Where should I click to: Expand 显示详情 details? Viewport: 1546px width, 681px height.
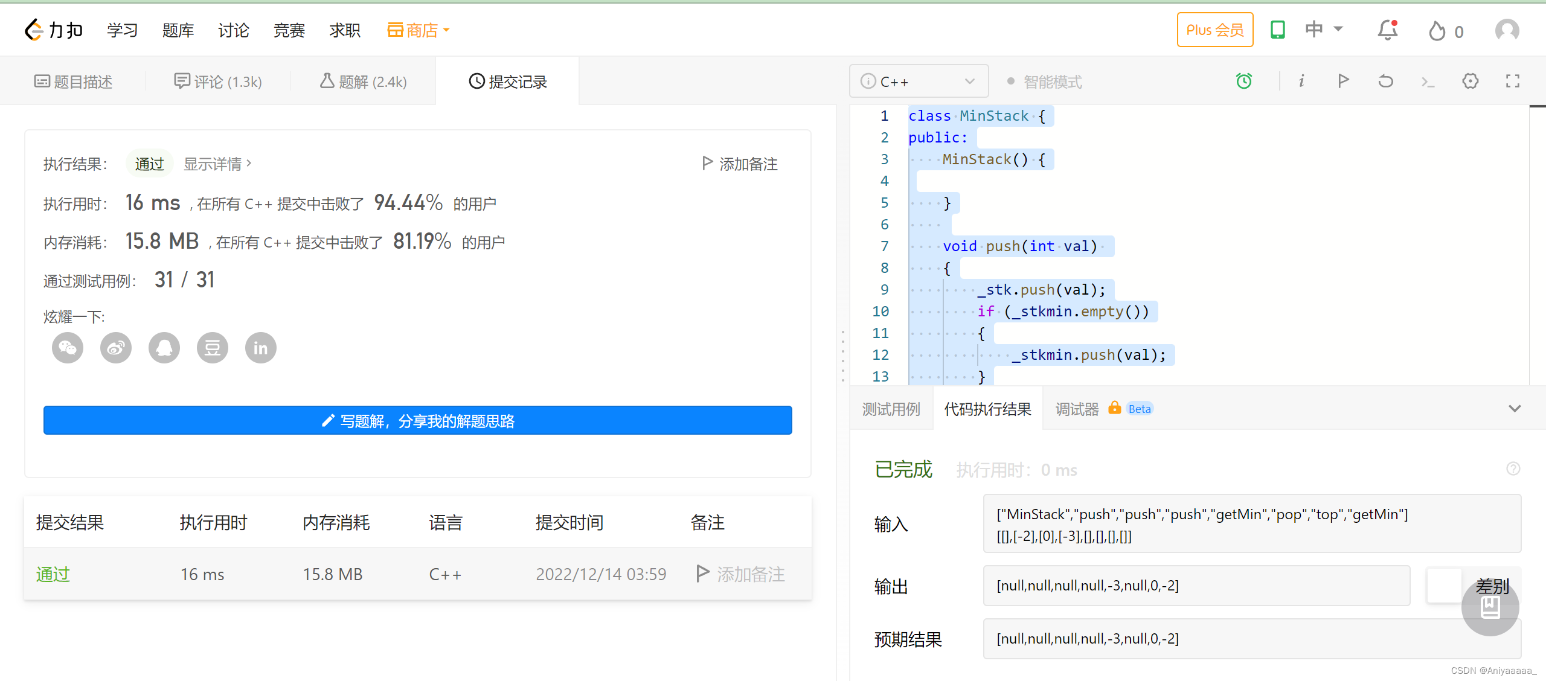coord(217,164)
